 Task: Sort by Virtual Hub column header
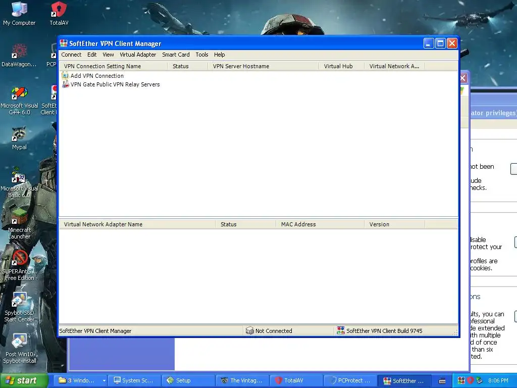(x=342, y=66)
